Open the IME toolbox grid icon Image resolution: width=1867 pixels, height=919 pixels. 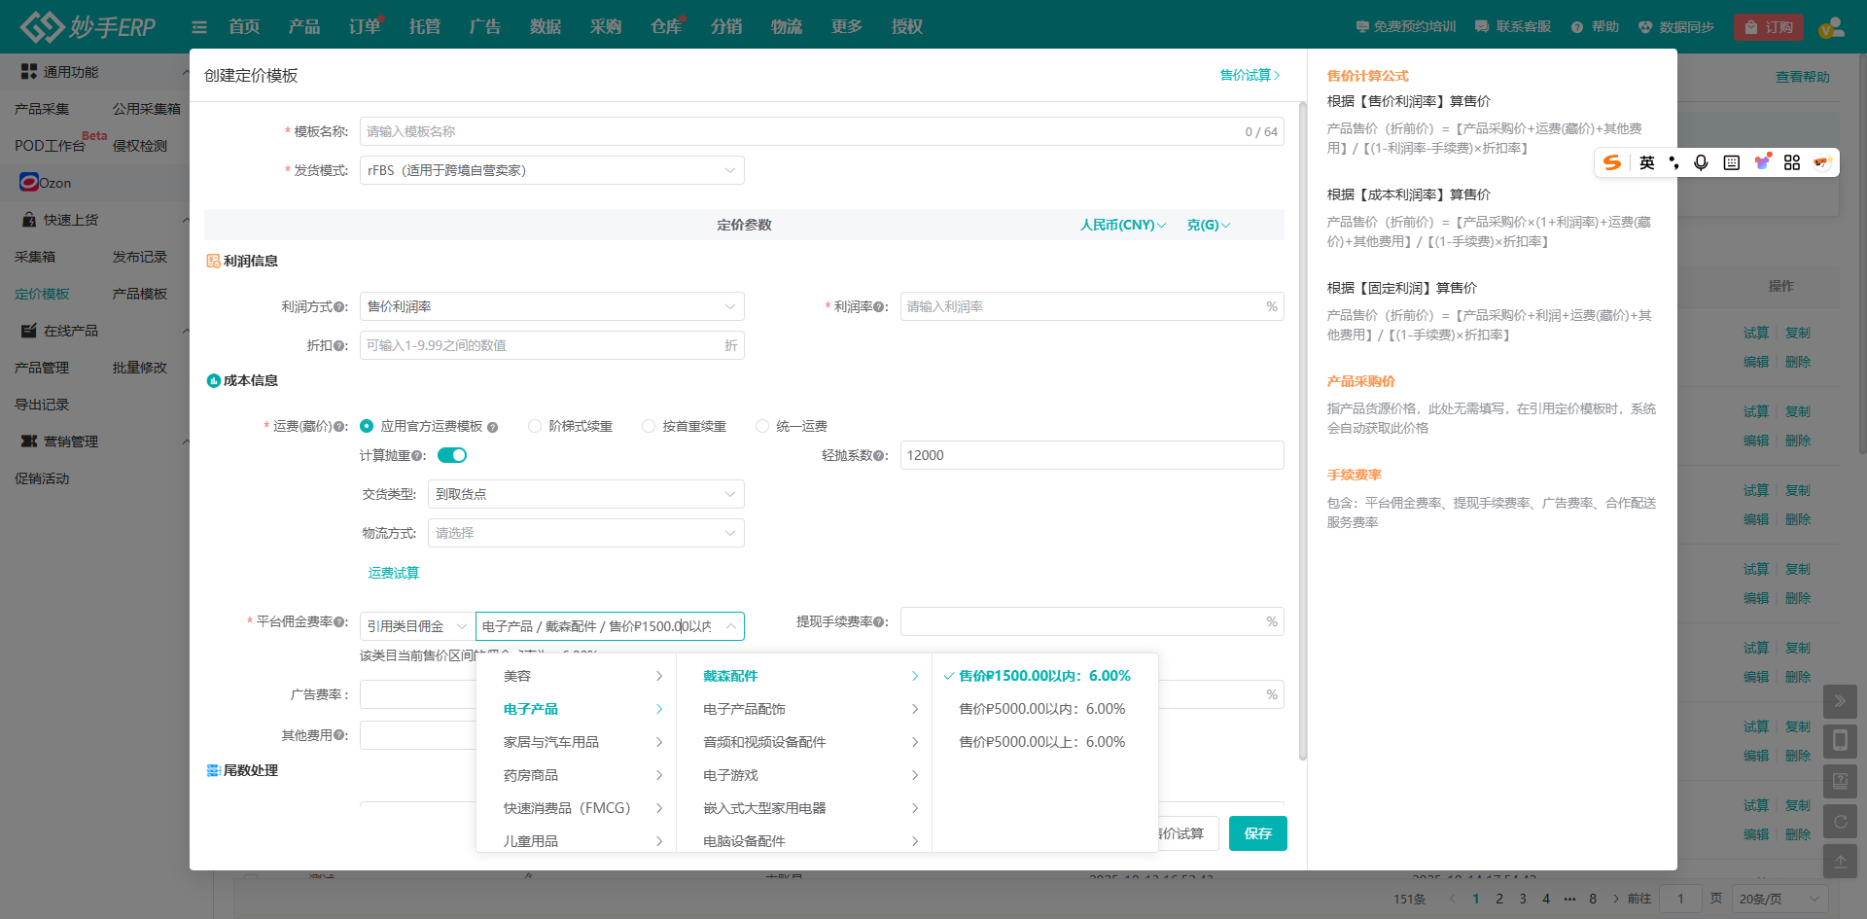pos(1792,162)
